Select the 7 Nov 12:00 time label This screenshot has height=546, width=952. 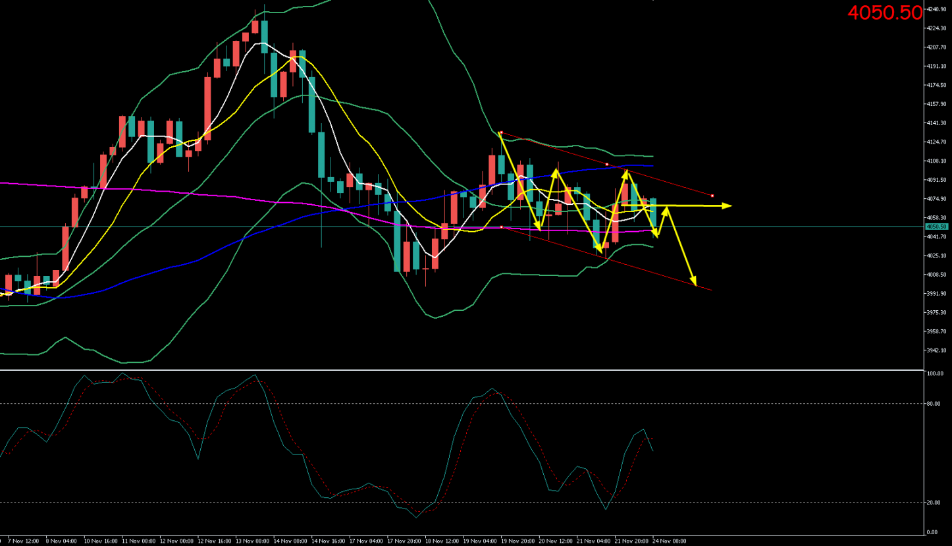click(x=25, y=541)
